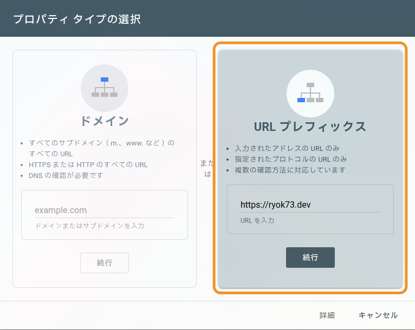Viewport: 415px width, 330px height.
Task: Click the ドメインまたはサブドメインを入力 helper text
Action: click(89, 226)
